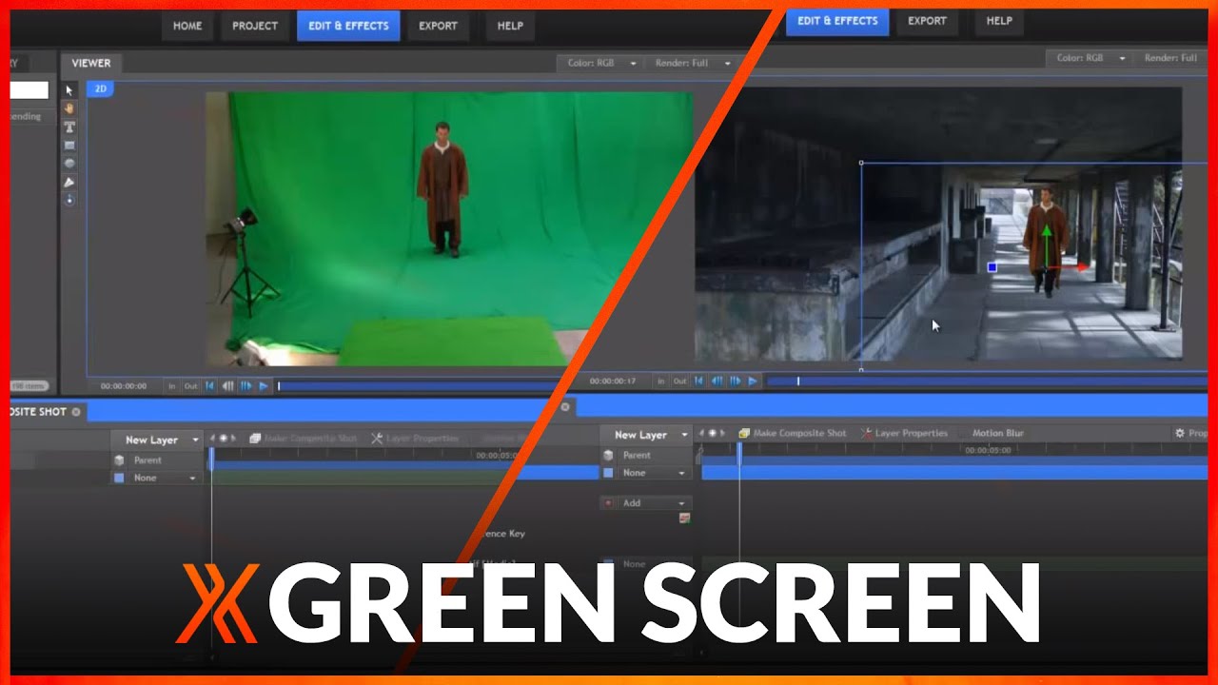
Task: Play the green-screen viewer footage
Action: point(264,385)
